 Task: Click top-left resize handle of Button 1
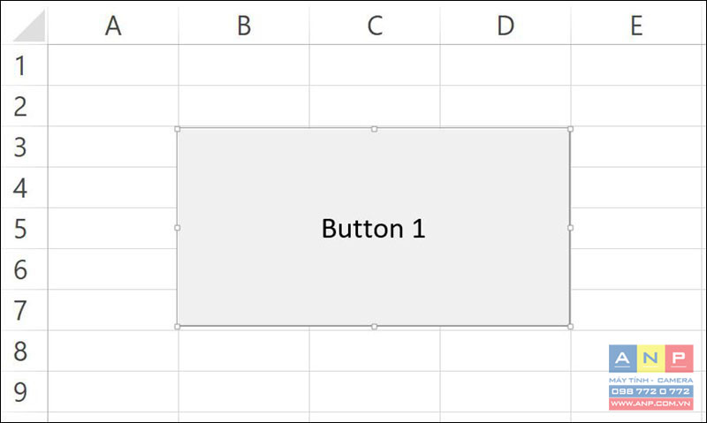pyautogui.click(x=178, y=129)
